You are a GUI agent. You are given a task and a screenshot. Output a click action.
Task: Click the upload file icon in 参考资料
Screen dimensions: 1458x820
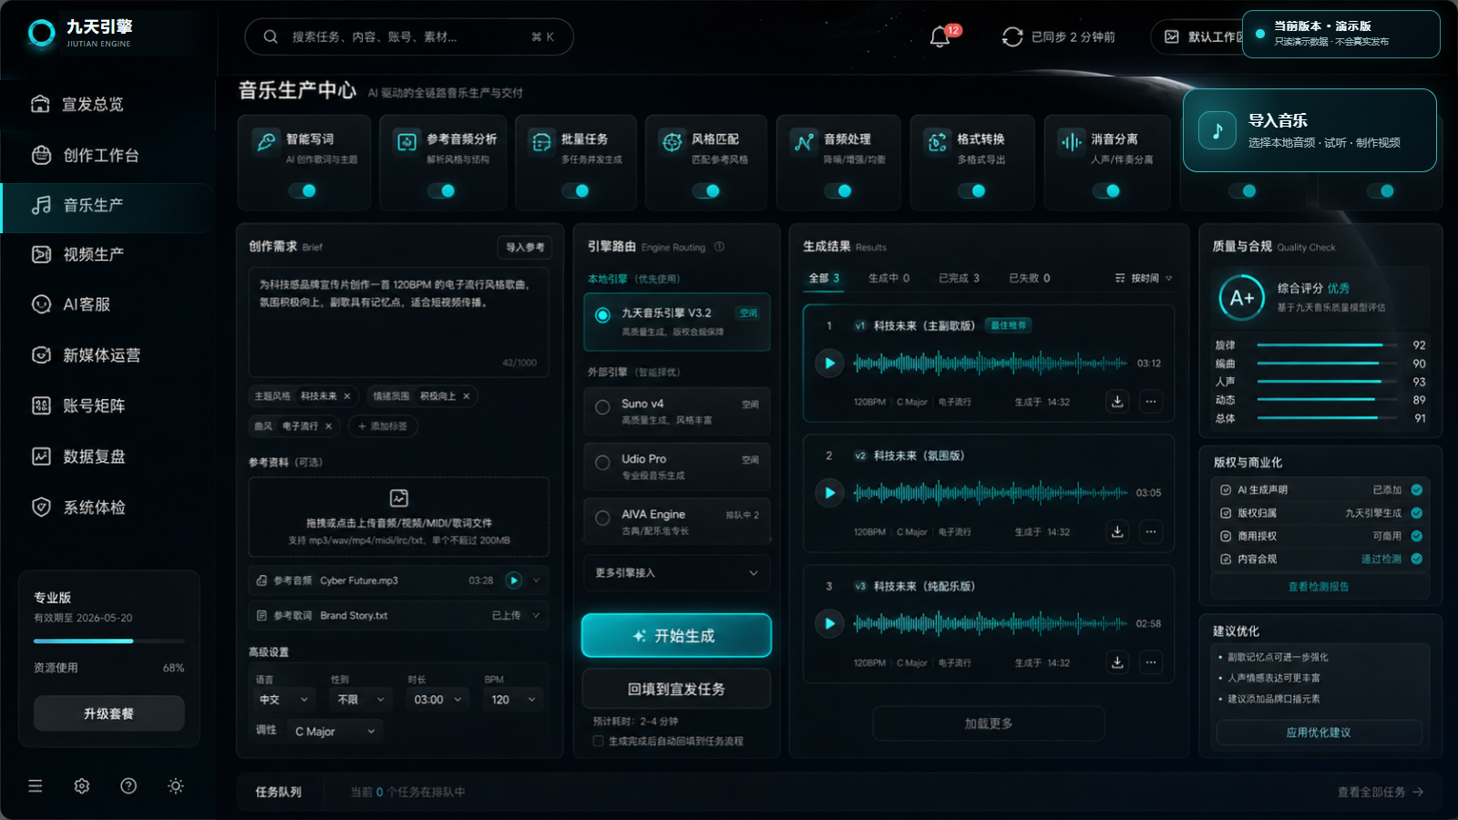(x=399, y=498)
